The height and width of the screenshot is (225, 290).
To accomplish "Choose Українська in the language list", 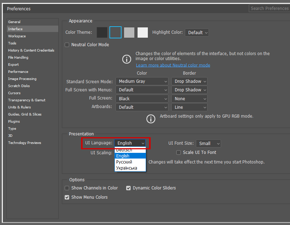I will pyautogui.click(x=130, y=168).
